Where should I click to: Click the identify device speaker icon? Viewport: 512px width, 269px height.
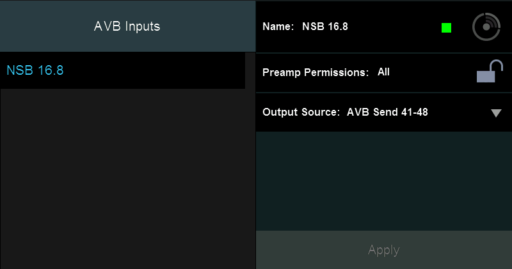pos(486,27)
